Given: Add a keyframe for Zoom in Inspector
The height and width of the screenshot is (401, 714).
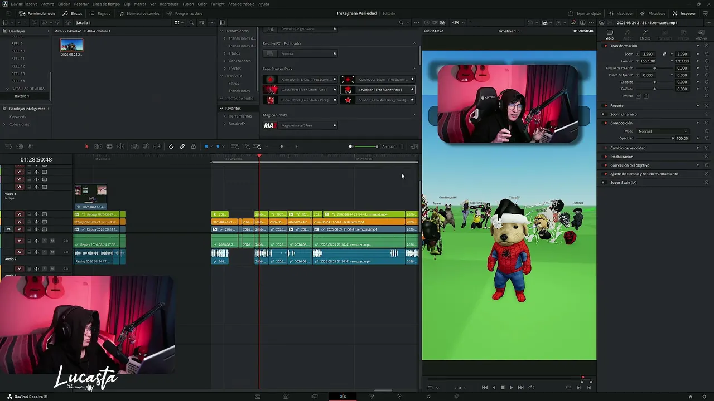Looking at the screenshot, I should 698,54.
